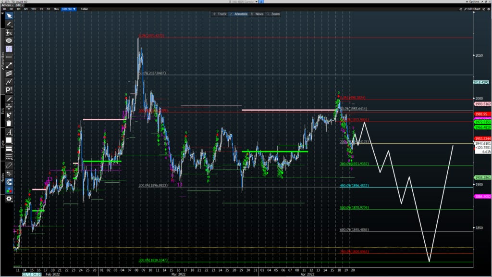The width and height of the screenshot is (492, 277).
Task: Click the 1993.5162 price label
Action: click(x=482, y=104)
